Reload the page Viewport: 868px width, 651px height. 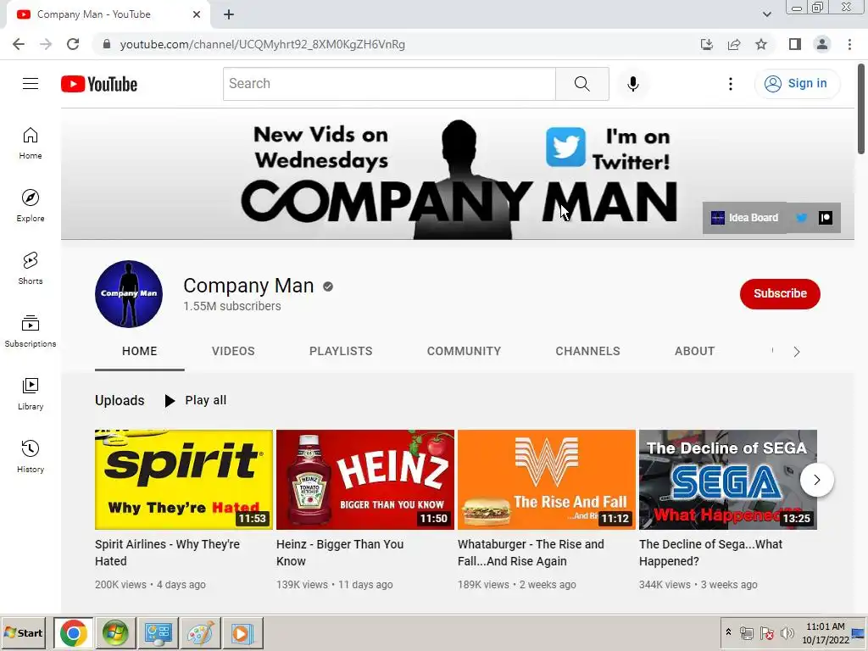[73, 44]
